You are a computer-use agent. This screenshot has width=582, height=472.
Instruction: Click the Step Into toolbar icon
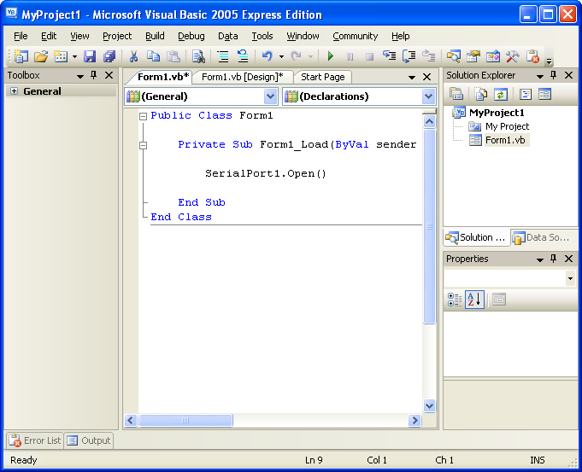tap(389, 55)
